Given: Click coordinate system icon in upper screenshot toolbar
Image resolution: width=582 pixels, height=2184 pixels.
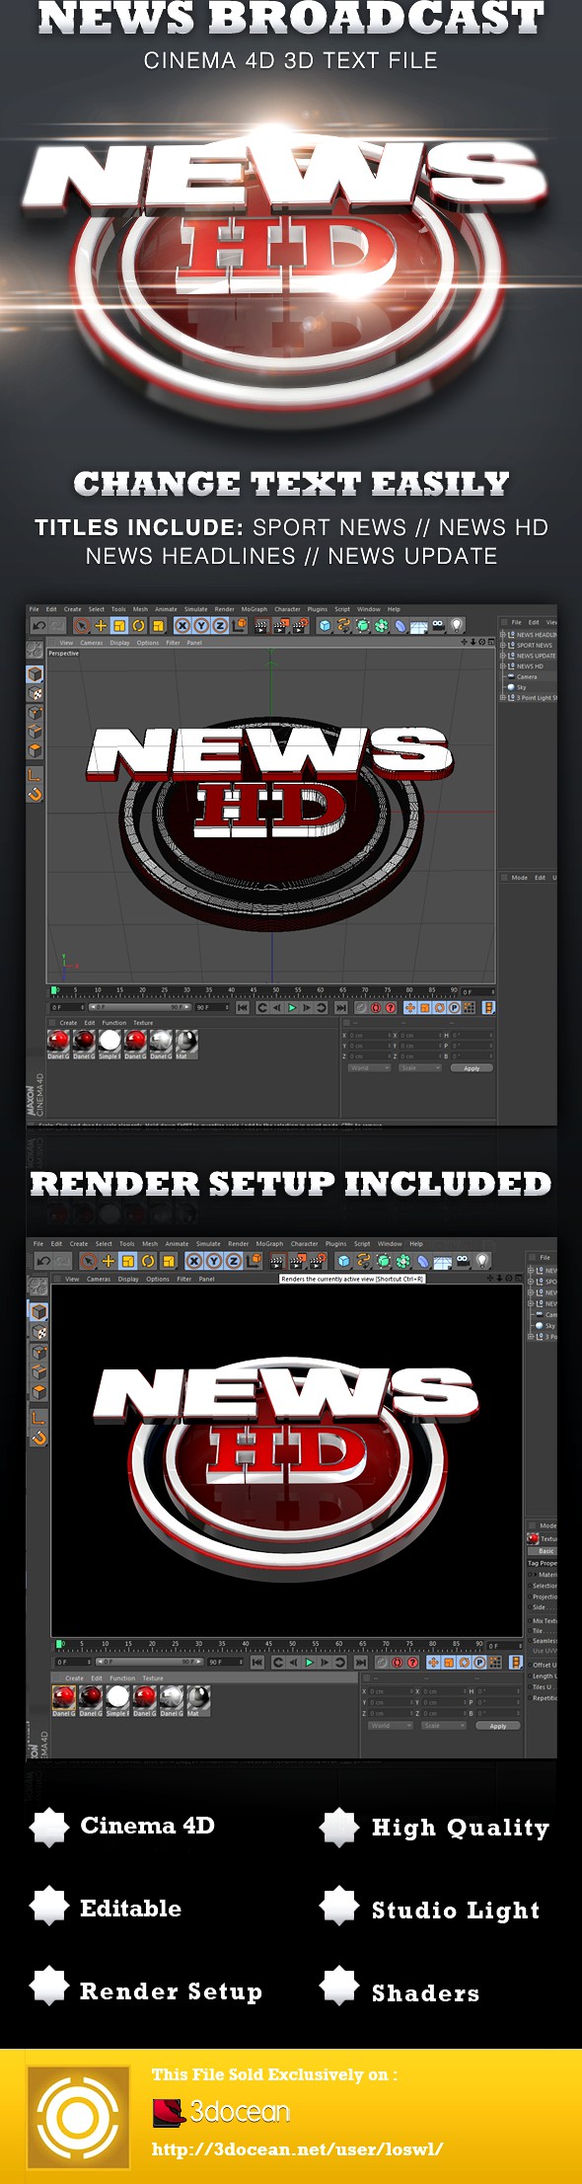Looking at the screenshot, I should (x=239, y=625).
